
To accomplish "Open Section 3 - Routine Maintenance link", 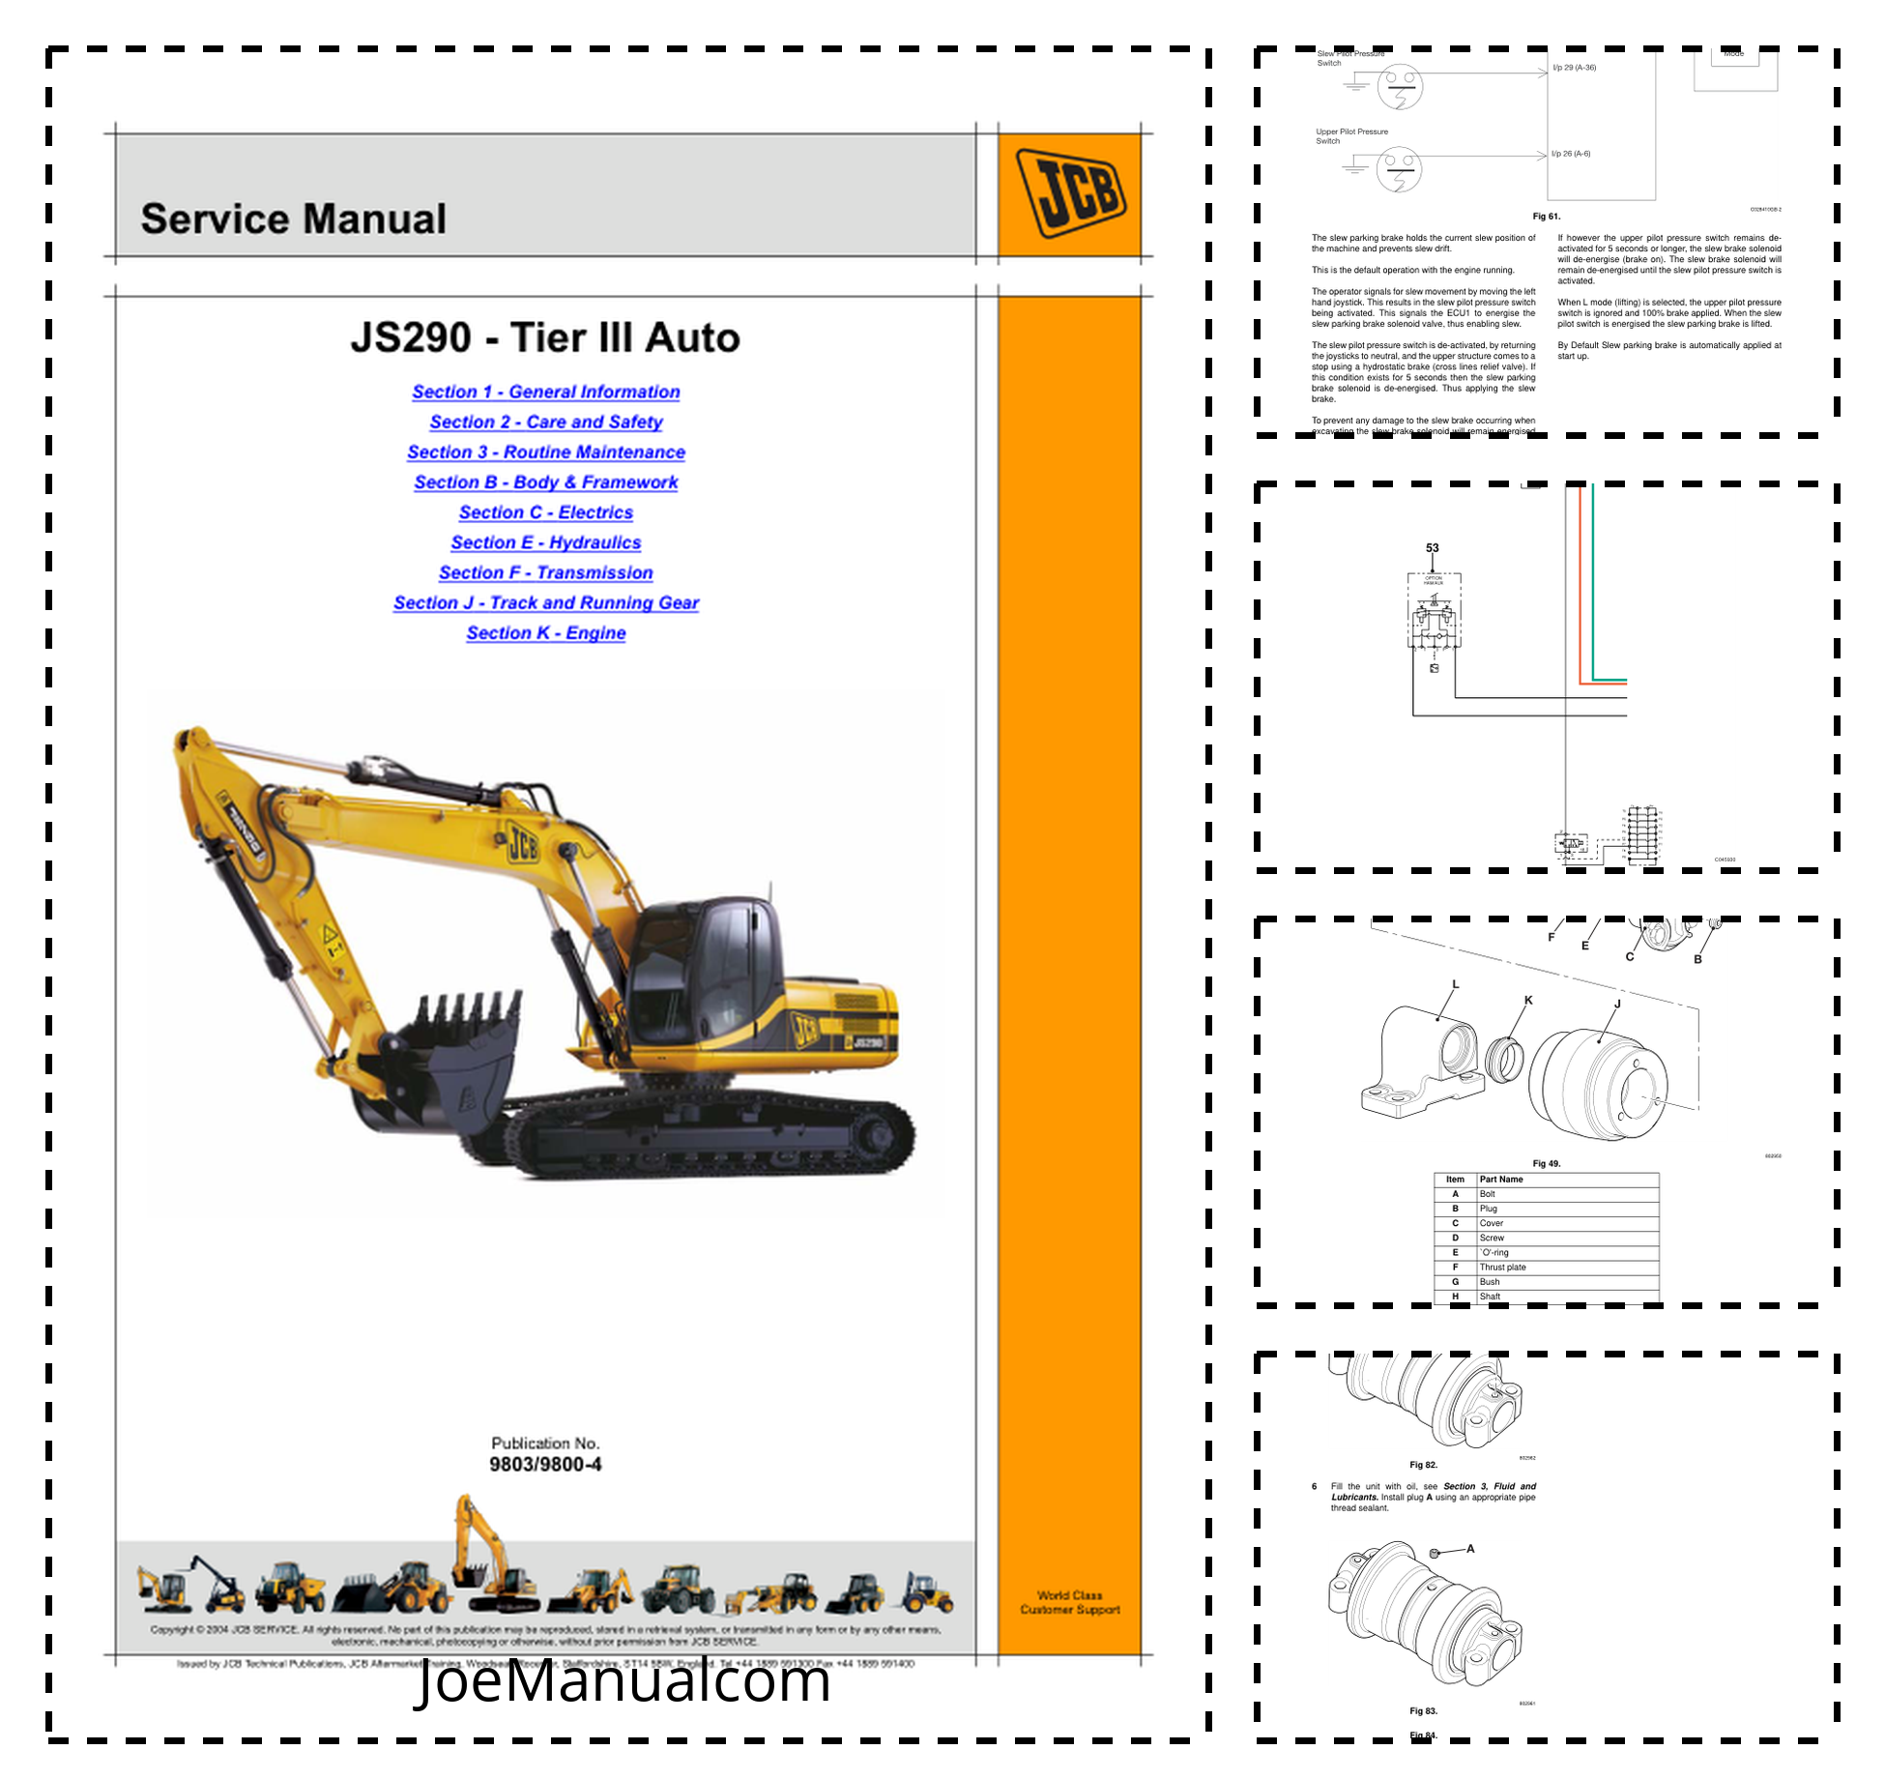I will 545,452.
